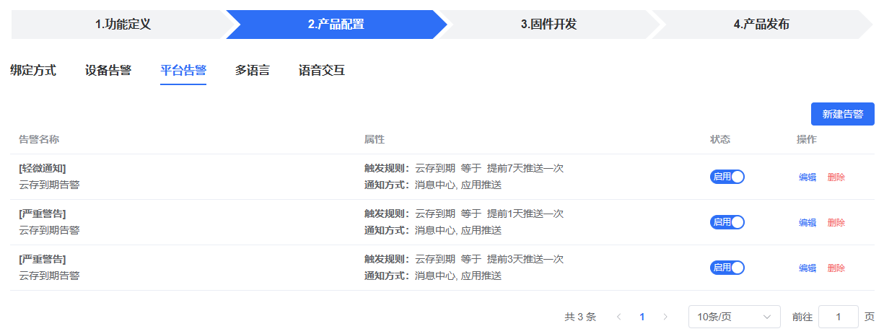Switch to the 绑定方式 tab
Viewport: 884px width, 334px height.
(33, 71)
